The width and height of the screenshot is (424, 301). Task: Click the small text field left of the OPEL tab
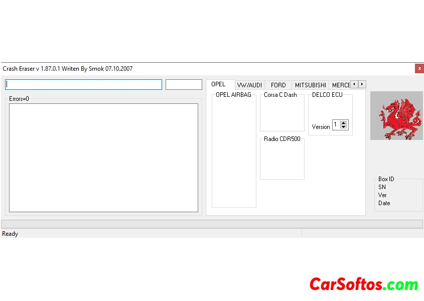(184, 84)
